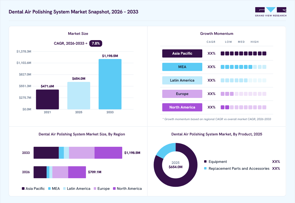295x203 pixels.
Task: Click the Equipment legend color swatch
Action: point(205,162)
